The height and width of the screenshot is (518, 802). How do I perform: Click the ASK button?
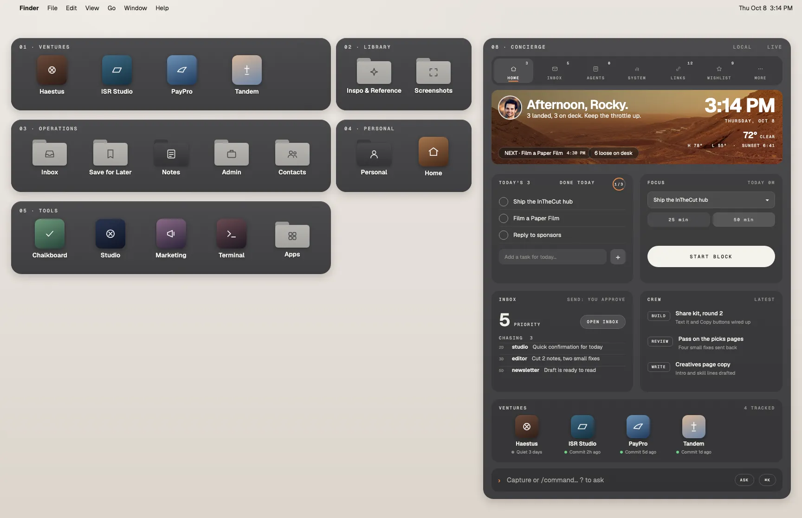point(744,480)
